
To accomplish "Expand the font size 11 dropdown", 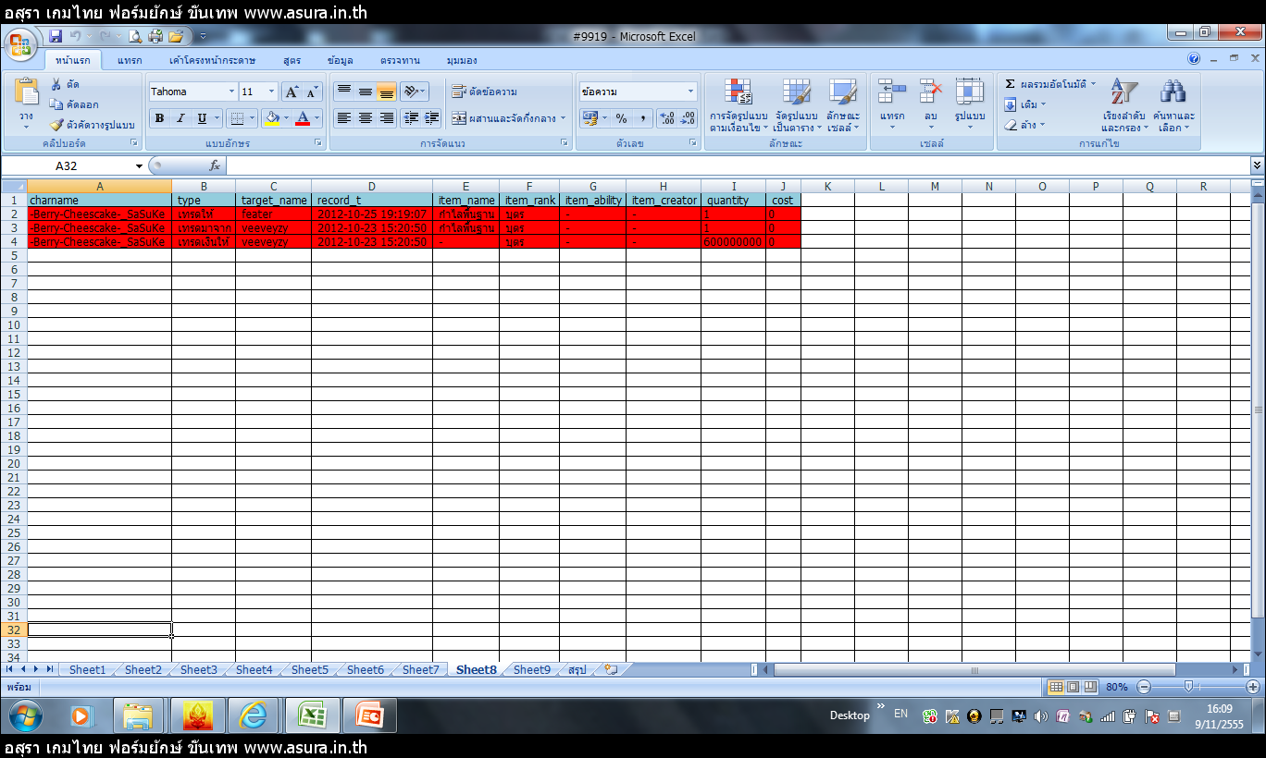I will (x=271, y=92).
